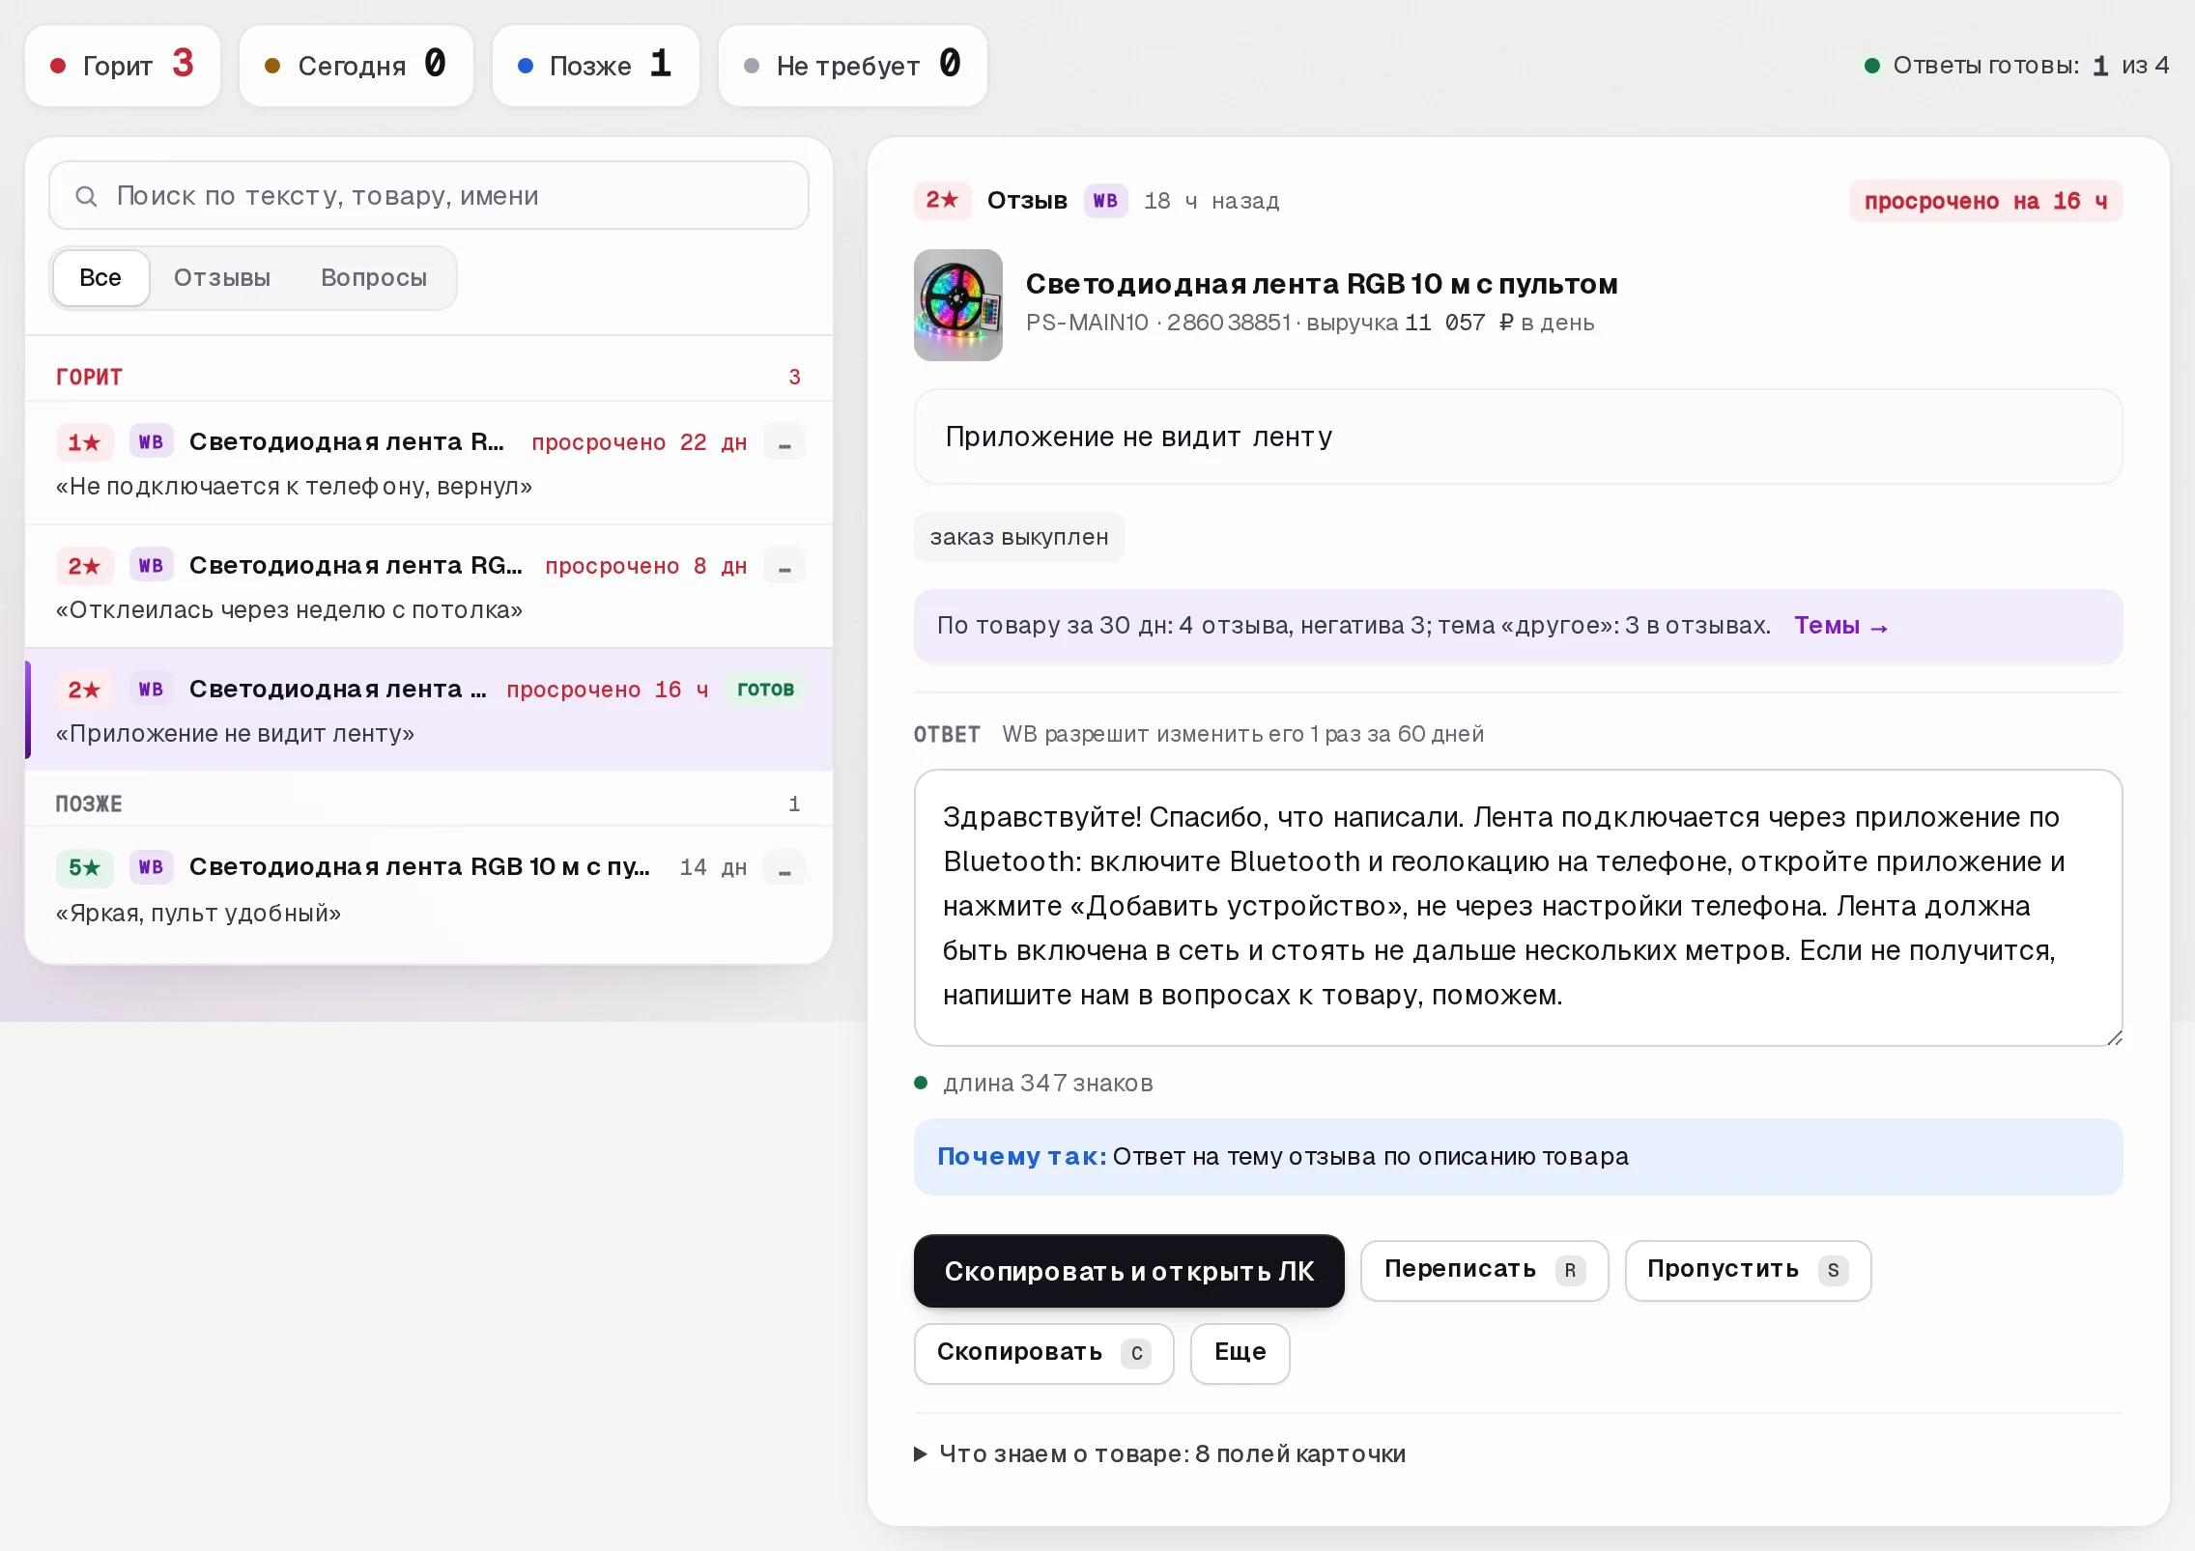Click the Пропустить button

click(1748, 1270)
